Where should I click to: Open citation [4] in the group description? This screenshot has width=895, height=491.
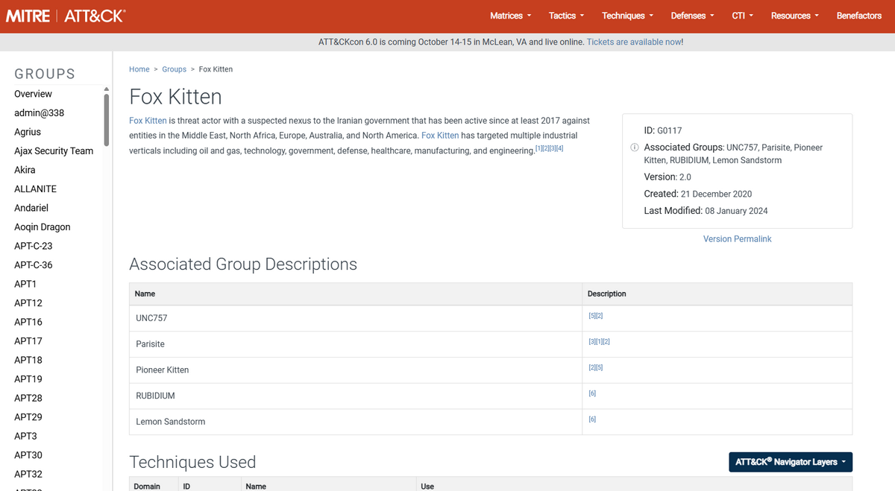coord(560,149)
